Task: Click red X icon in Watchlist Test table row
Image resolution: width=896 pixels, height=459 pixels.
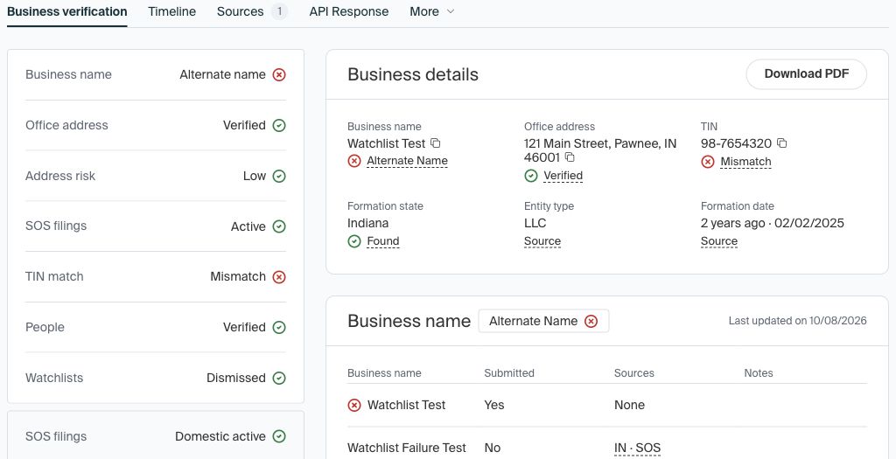Action: pyautogui.click(x=354, y=406)
